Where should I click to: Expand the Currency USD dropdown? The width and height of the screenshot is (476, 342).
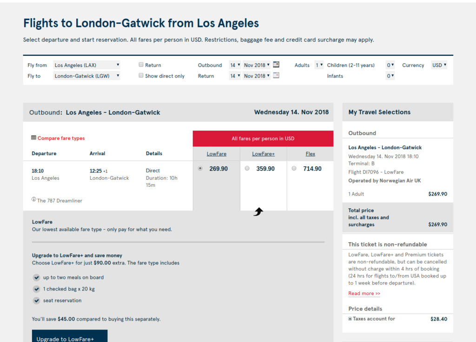pyautogui.click(x=439, y=65)
